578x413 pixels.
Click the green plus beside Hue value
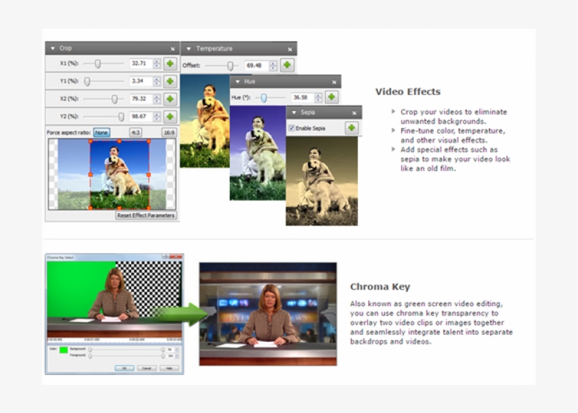coord(331,97)
